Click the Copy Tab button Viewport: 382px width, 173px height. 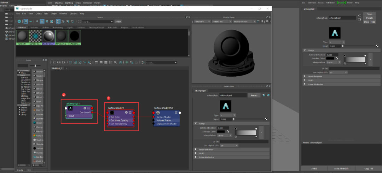click(x=368, y=168)
